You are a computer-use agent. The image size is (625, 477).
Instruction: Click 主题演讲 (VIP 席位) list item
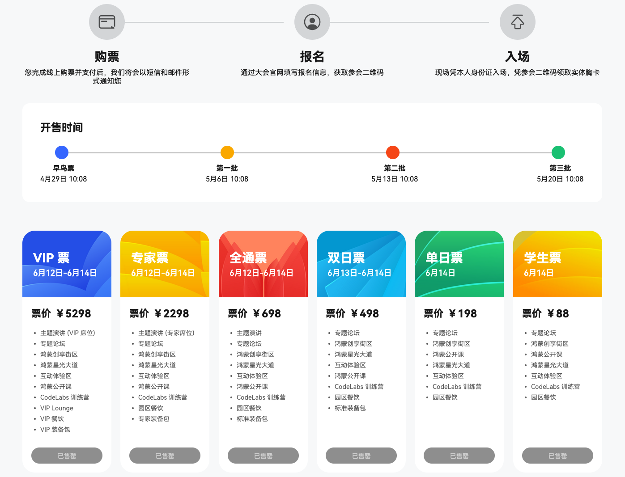click(x=68, y=333)
